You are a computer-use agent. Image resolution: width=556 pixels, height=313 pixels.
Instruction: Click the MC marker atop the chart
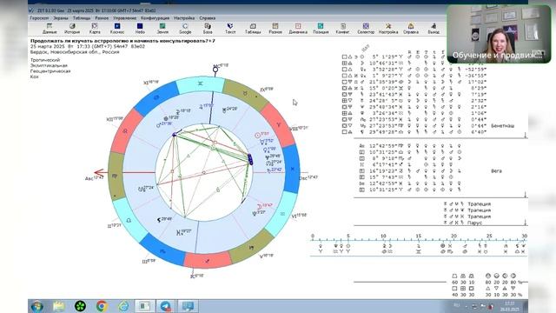pos(215,70)
